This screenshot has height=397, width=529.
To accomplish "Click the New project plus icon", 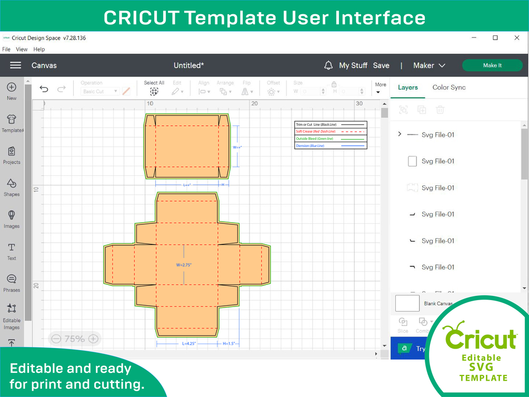I will click(x=12, y=87).
